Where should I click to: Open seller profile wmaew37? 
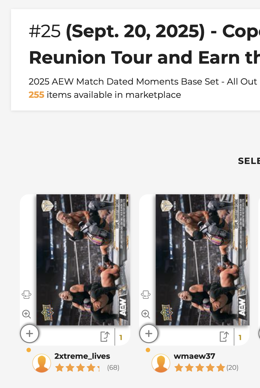coord(194,356)
